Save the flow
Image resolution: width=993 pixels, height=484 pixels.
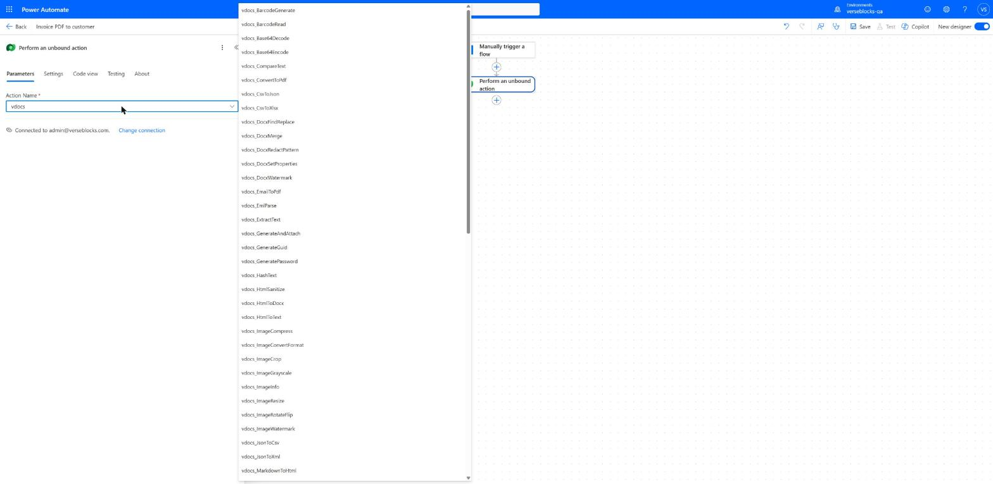click(x=860, y=27)
